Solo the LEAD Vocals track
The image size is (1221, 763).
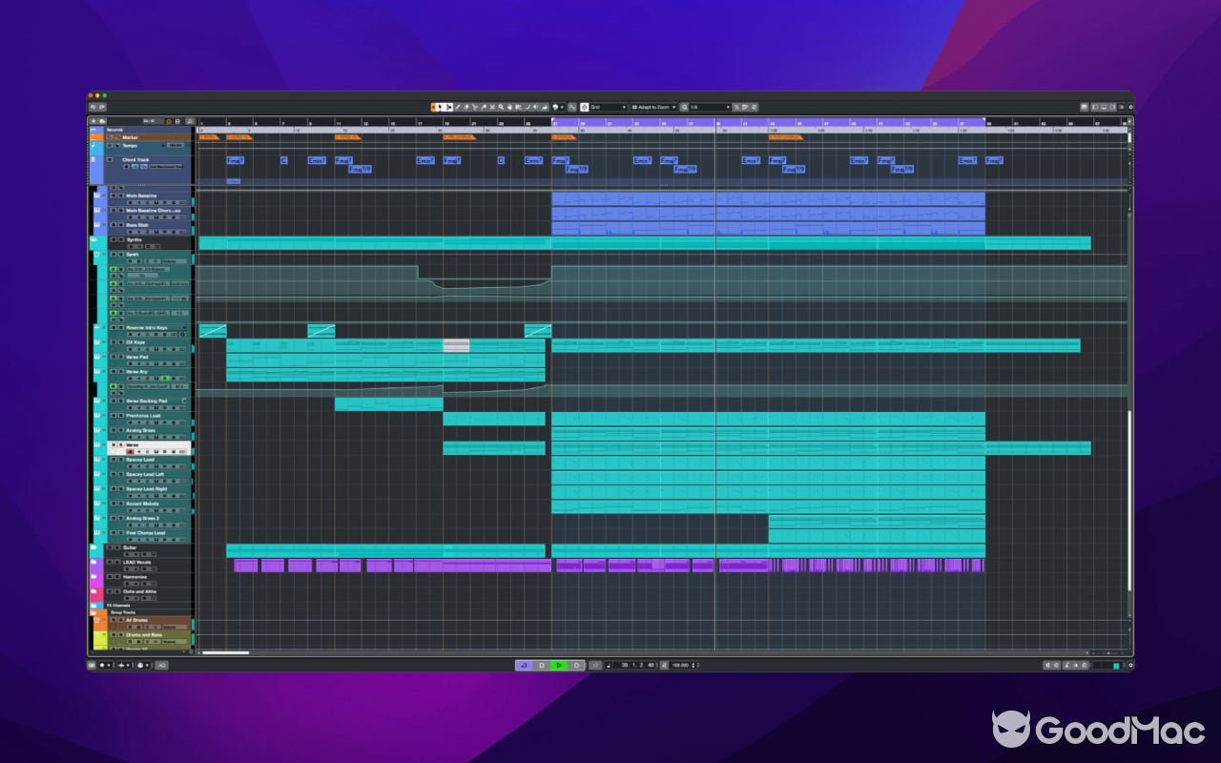coord(117,563)
